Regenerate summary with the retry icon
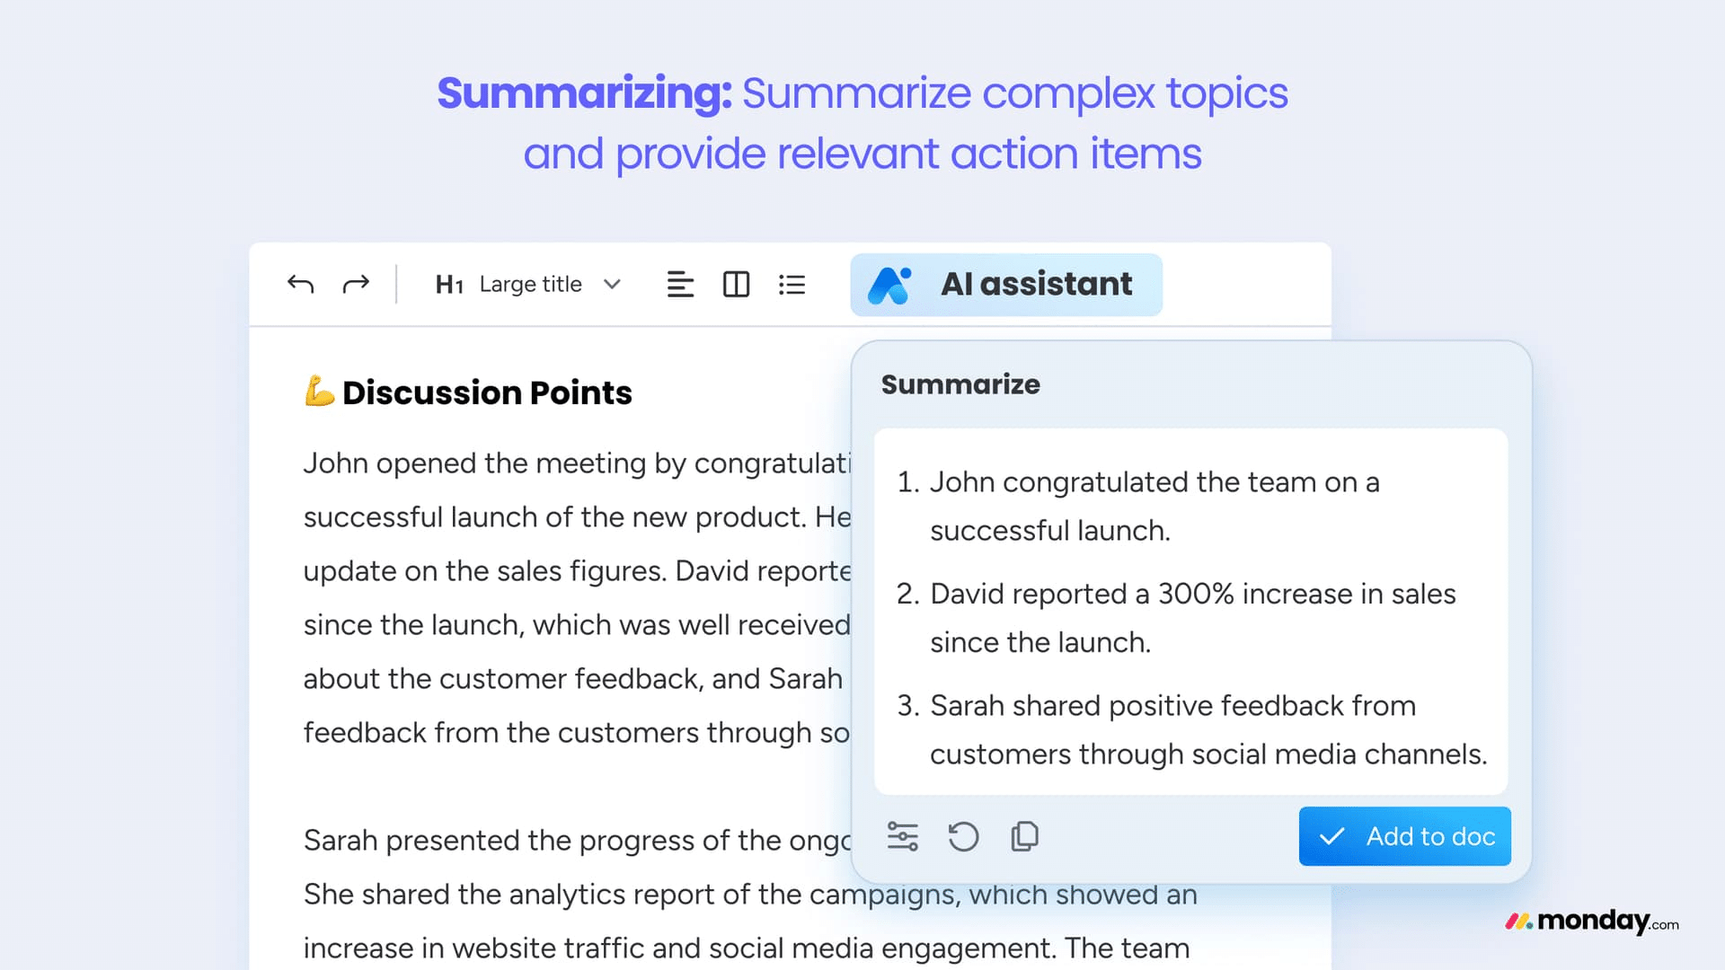 pos(963,836)
